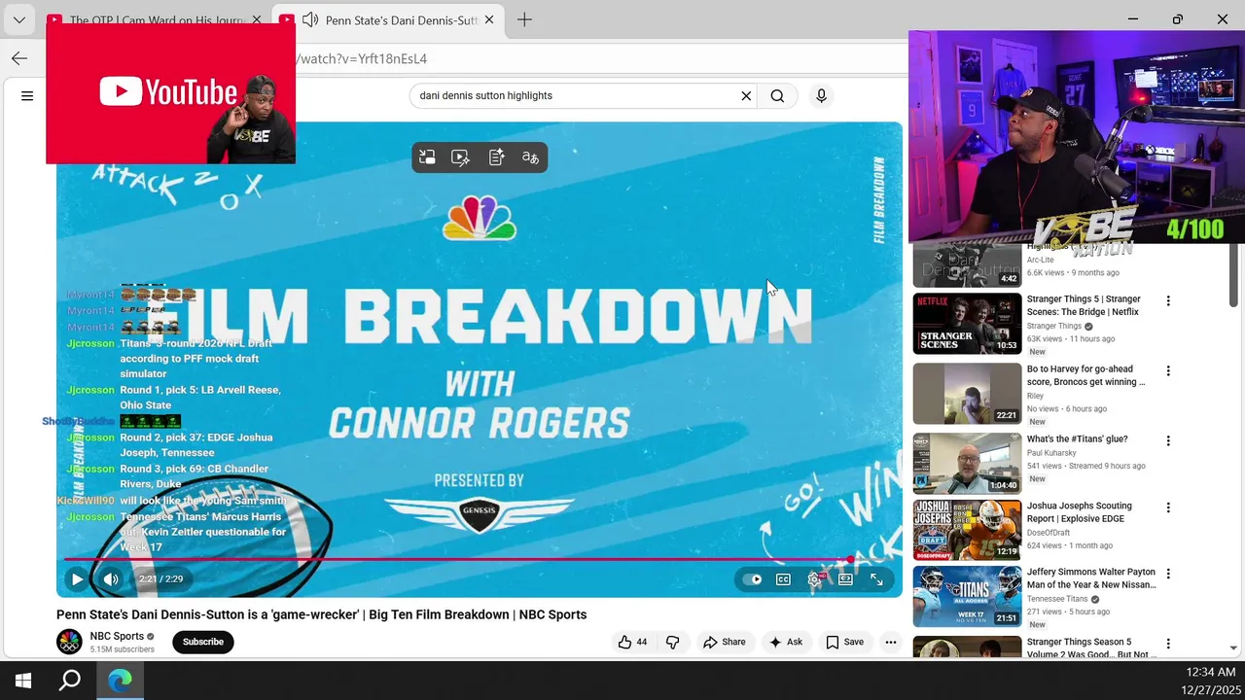1245x700 pixels.
Task: Open a new browser tab
Action: click(x=524, y=19)
